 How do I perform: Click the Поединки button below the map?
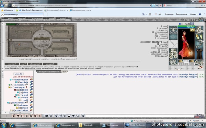[x=50, y=64]
